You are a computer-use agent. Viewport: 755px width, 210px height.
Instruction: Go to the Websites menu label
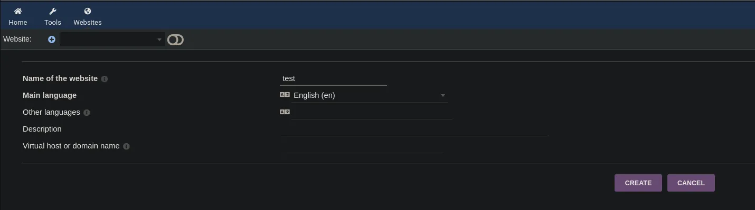tap(88, 23)
